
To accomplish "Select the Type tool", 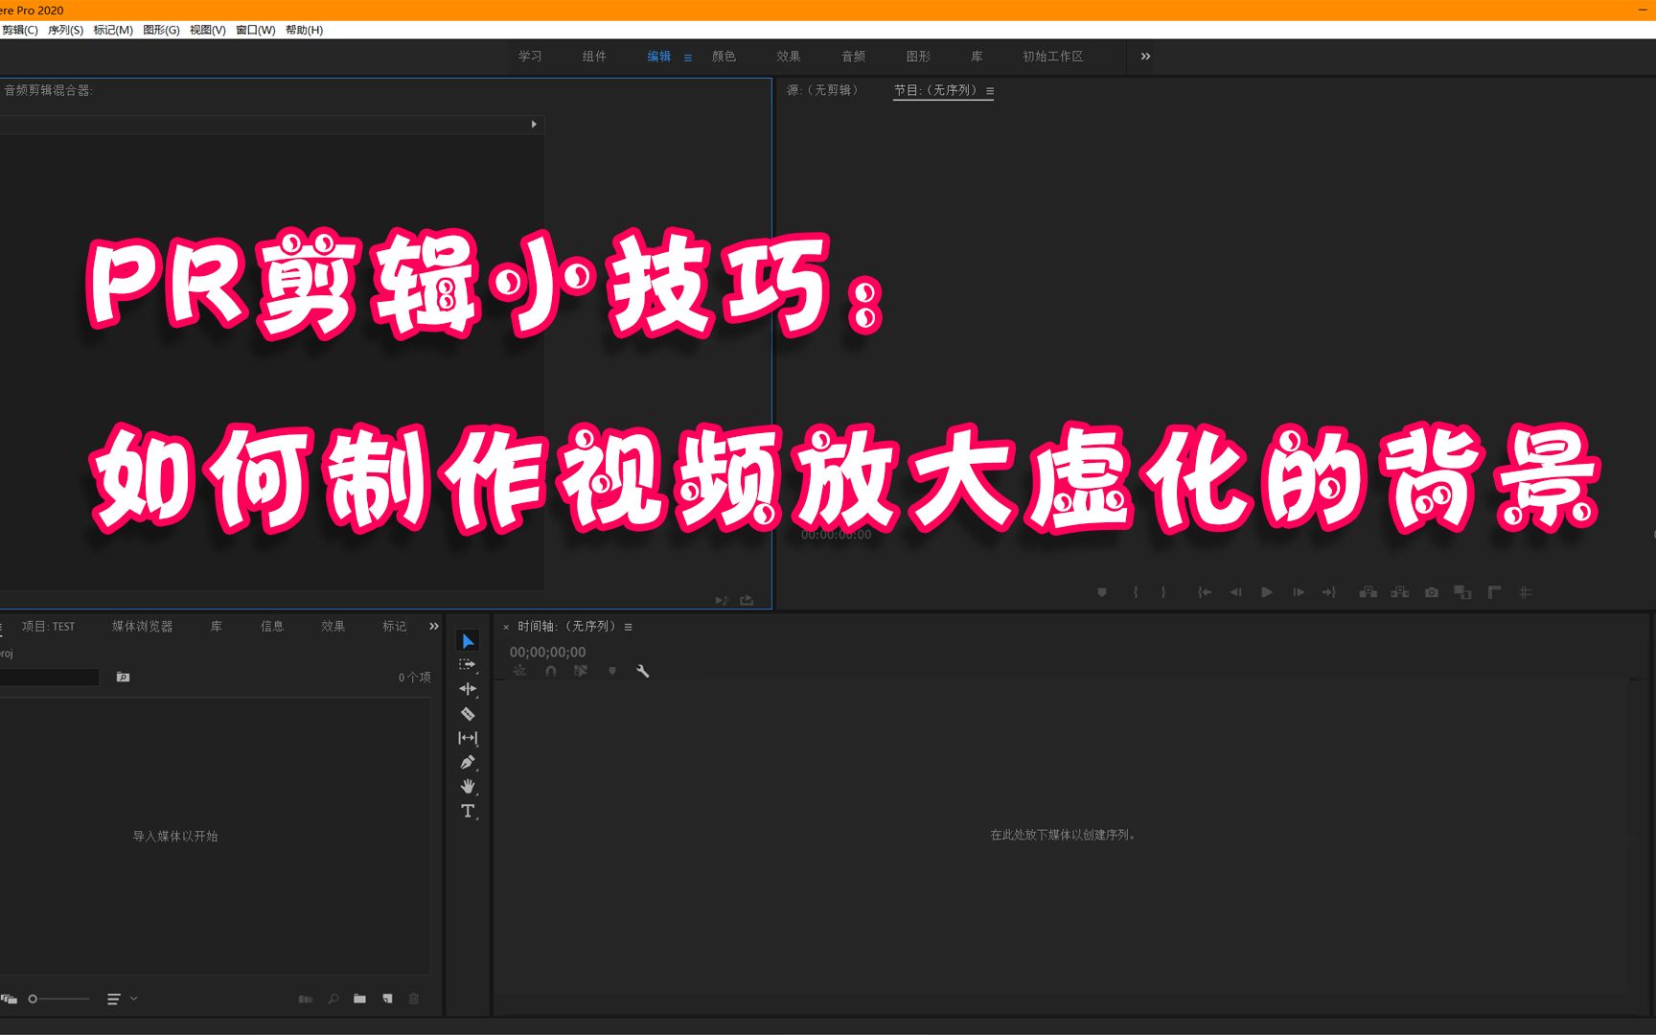I will click(468, 811).
